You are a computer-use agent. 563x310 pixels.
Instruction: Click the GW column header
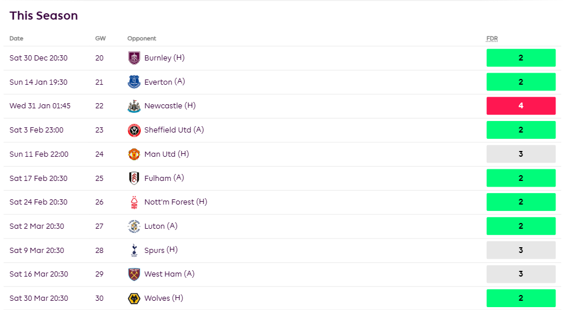point(100,39)
